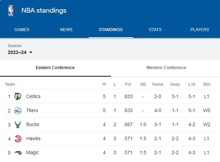
Task: Click the NBA logo icon
Action: 11,11
